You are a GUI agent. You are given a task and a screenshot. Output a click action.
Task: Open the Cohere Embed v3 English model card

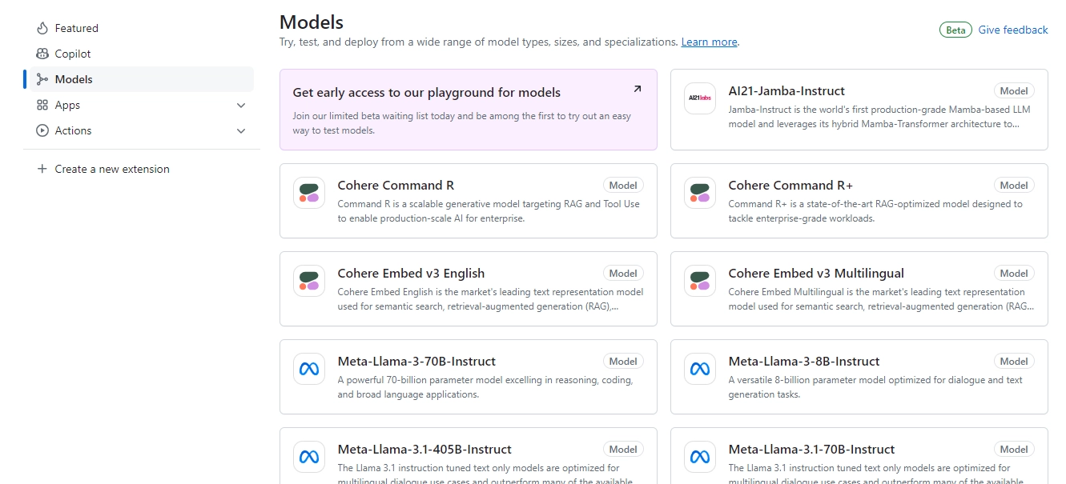[x=468, y=288]
